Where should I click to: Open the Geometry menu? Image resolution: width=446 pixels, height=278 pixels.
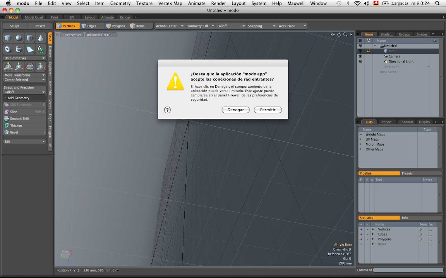[x=120, y=3]
